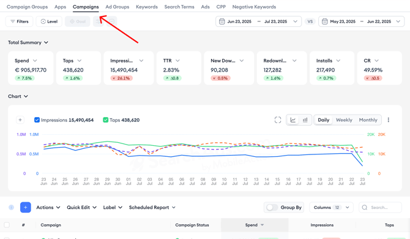Open the Impressions metric card dropdown

click(141, 61)
